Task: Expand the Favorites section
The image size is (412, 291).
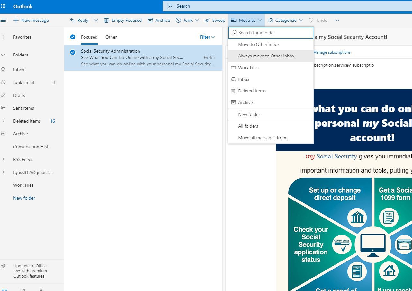Action: (x=3, y=37)
